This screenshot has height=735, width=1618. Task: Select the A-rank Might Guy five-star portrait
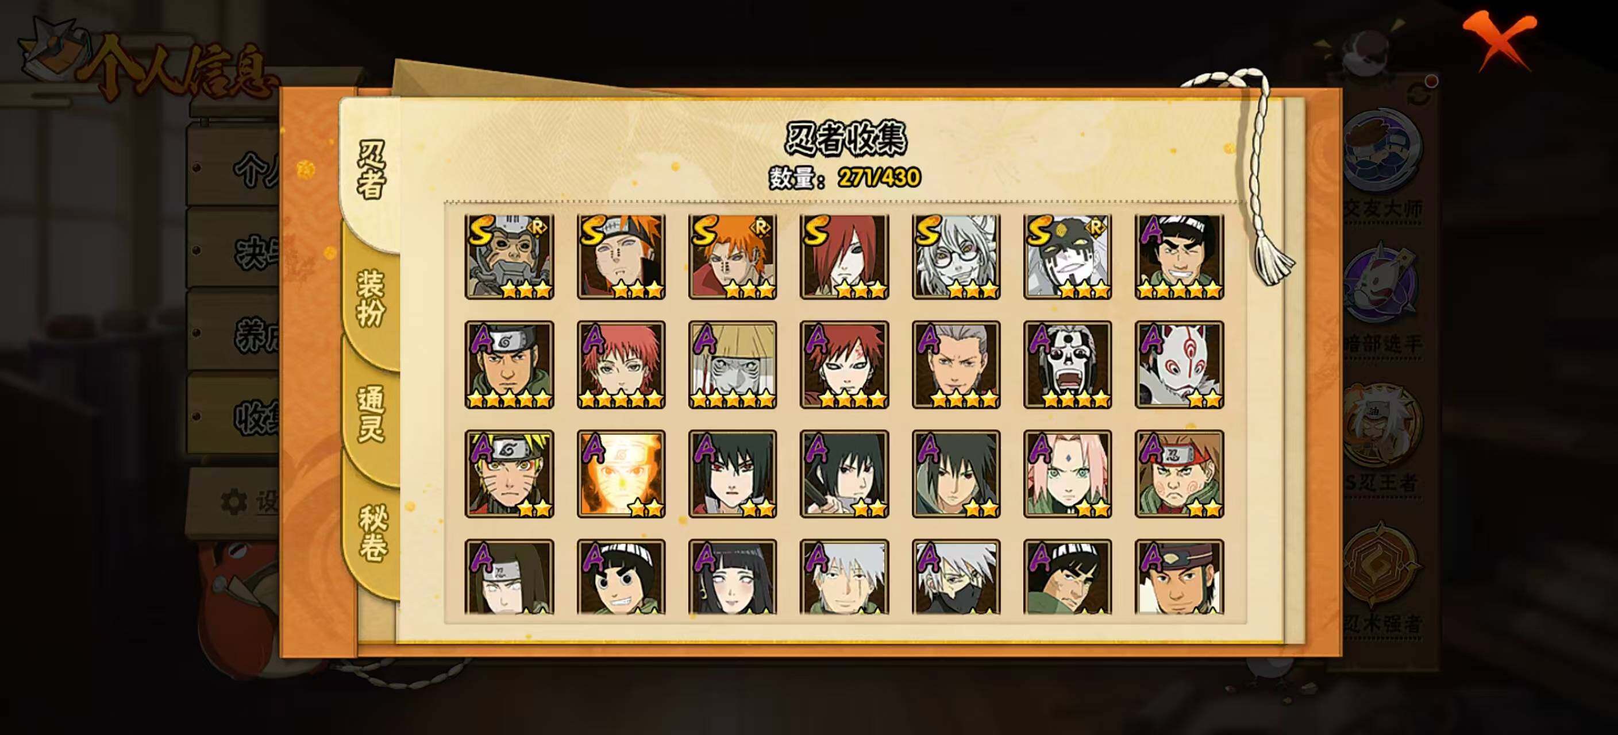[1179, 256]
